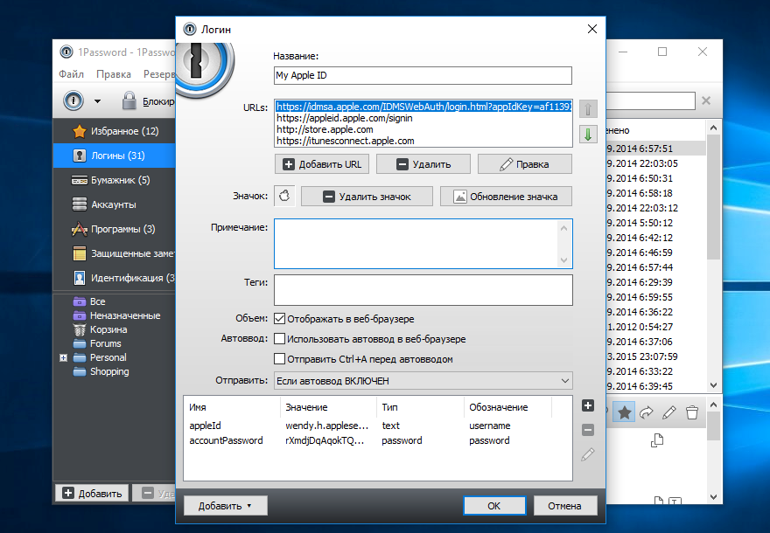Screen dimensions: 770x533
Task: Click into the 'Теги' tags field
Action: pyautogui.click(x=423, y=290)
